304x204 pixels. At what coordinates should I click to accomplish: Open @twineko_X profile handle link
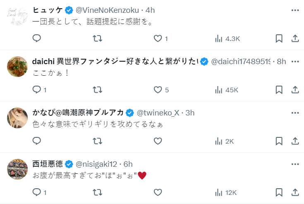[158, 113]
